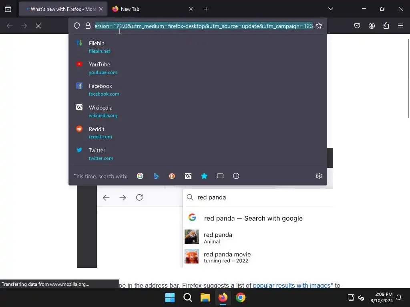
Task: Click popular results with images link
Action: [293, 285]
